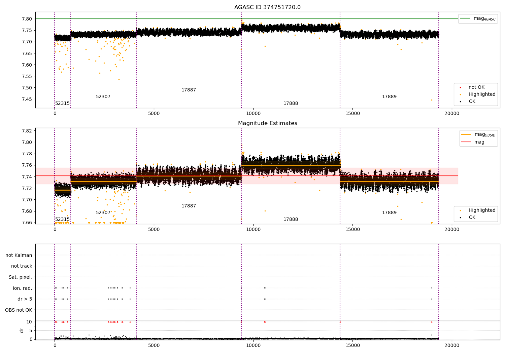Click 'OK' in the Magnitude Estimates legend
This screenshot has height=353, width=505.
(x=472, y=218)
